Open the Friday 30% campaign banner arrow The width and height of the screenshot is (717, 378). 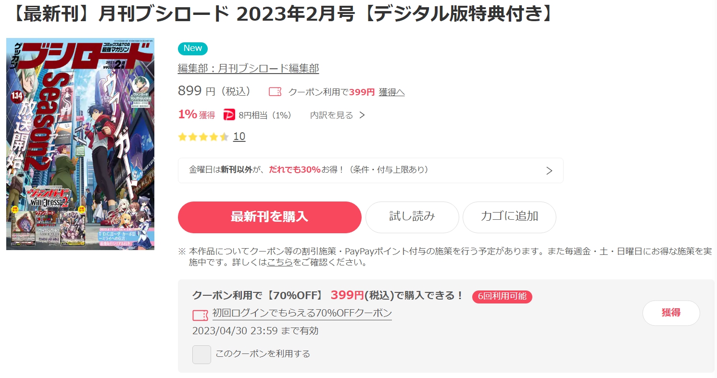(549, 171)
